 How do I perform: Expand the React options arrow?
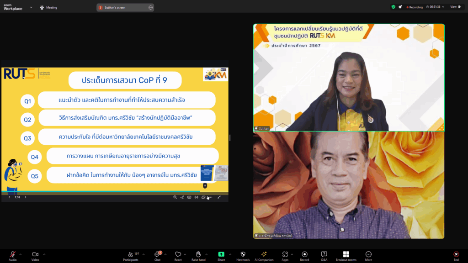pos(185,254)
